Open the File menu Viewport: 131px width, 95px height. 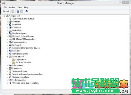(x=5, y=7)
